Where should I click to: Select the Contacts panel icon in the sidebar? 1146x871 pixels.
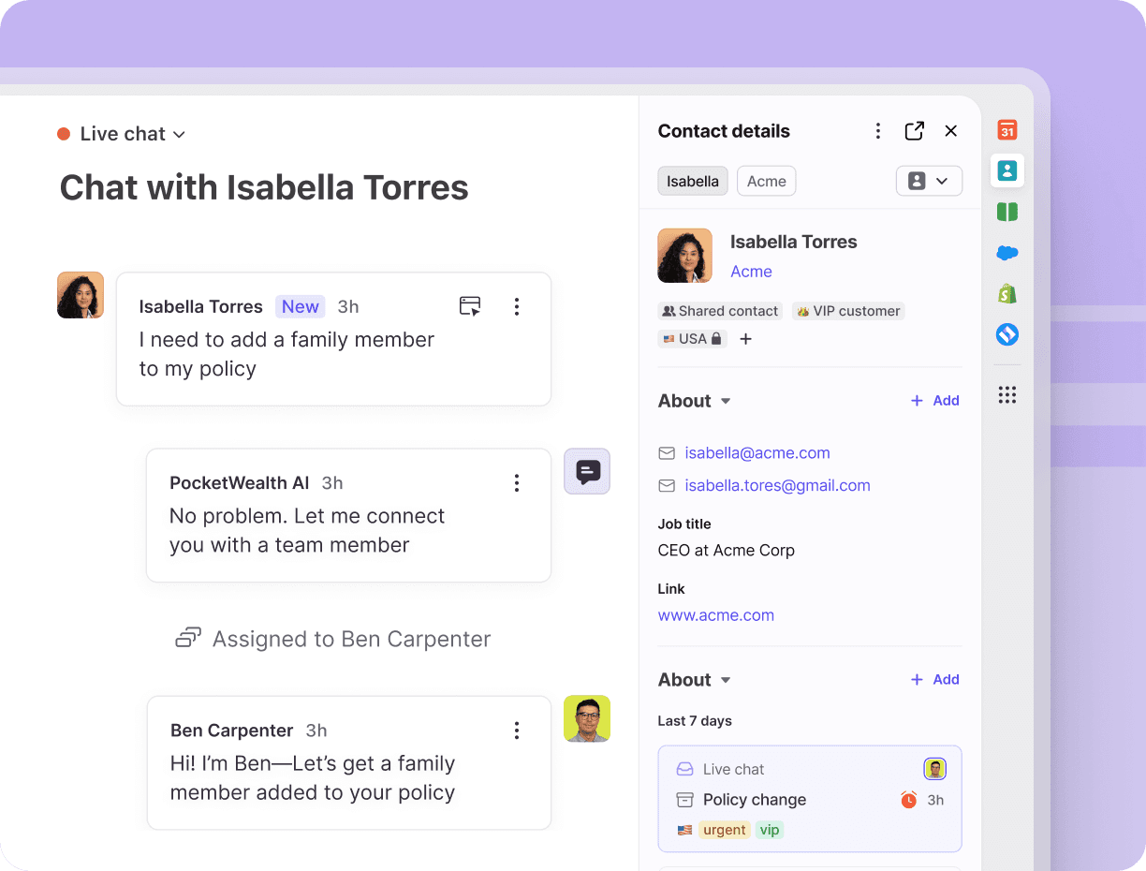tap(1006, 170)
